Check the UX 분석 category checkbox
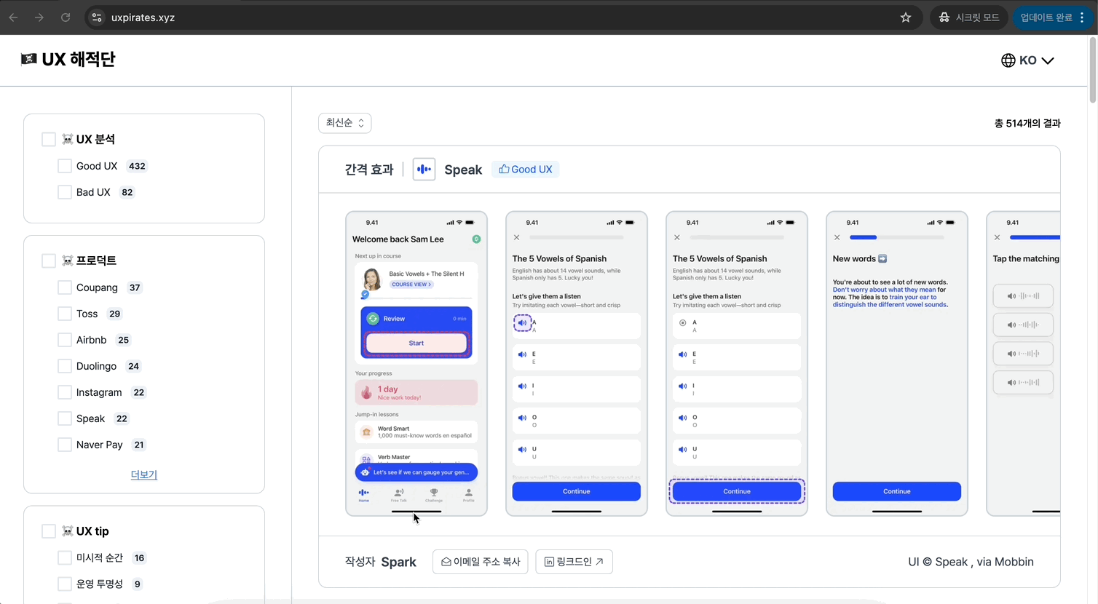The image size is (1098, 604). click(49, 139)
